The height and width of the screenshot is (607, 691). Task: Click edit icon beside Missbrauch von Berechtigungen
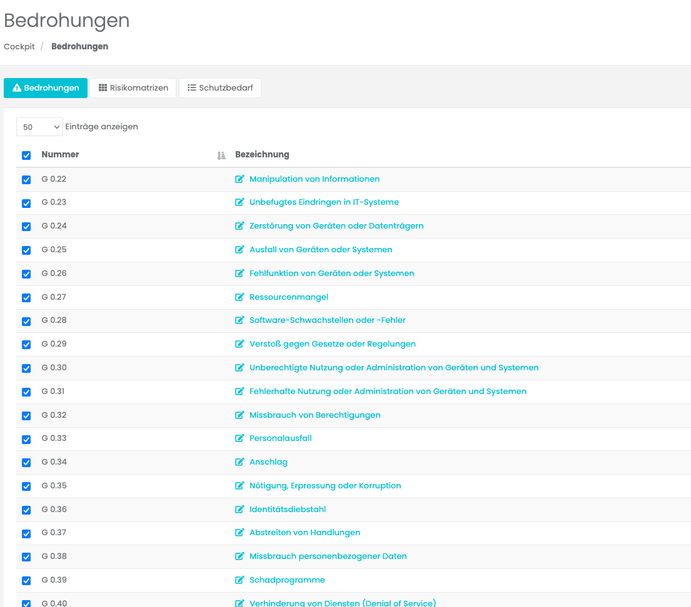coord(240,415)
